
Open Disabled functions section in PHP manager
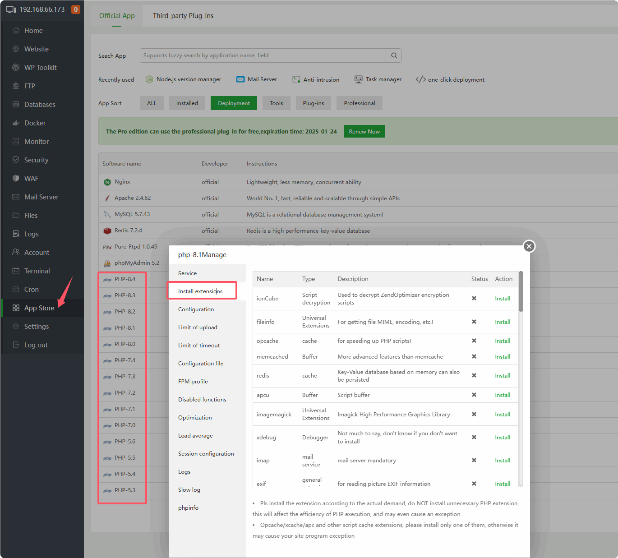point(202,400)
